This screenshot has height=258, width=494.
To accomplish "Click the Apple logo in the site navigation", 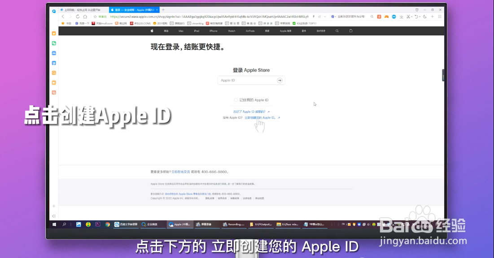I will [151, 30].
